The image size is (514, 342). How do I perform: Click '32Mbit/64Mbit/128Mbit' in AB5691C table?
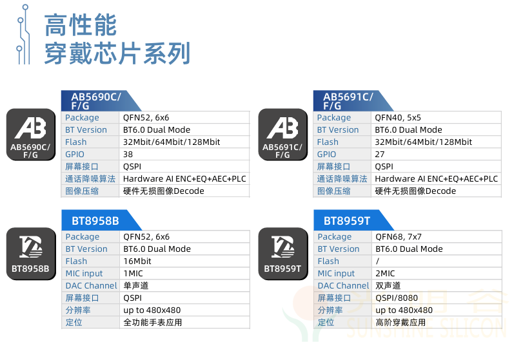click(424, 142)
